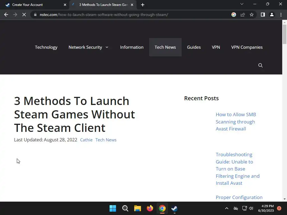287x215 pixels.
Task: Close the Create Your Account tab
Action: [65, 5]
